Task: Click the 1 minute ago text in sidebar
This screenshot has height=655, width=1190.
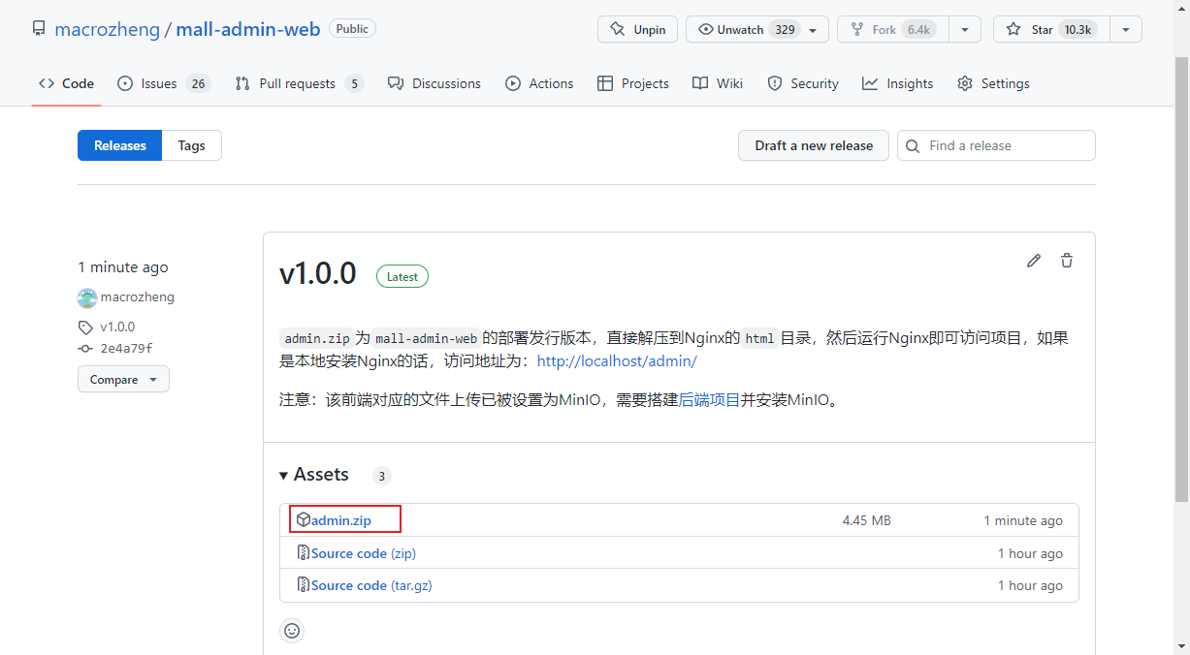Action: point(123,267)
